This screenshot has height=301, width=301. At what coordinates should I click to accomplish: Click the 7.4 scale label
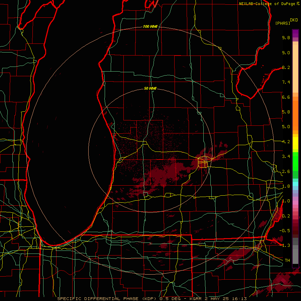click(x=286, y=82)
